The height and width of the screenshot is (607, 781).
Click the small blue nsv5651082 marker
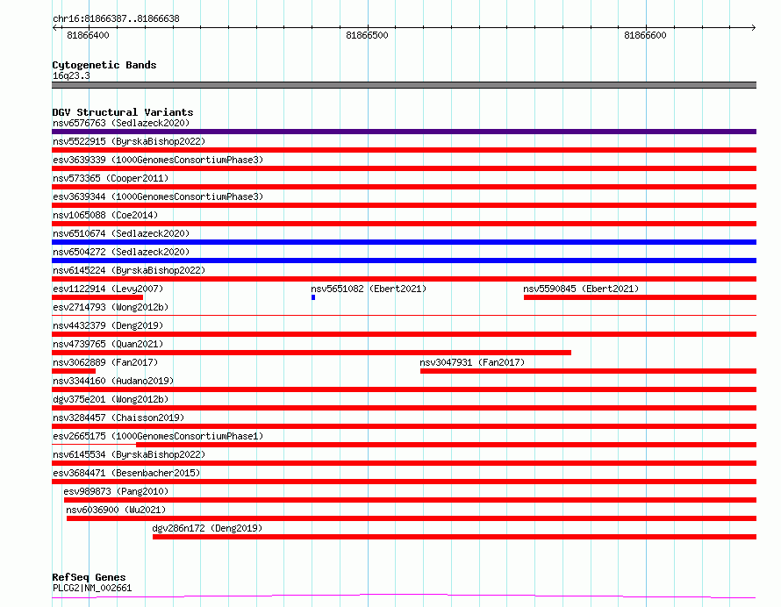coord(313,297)
